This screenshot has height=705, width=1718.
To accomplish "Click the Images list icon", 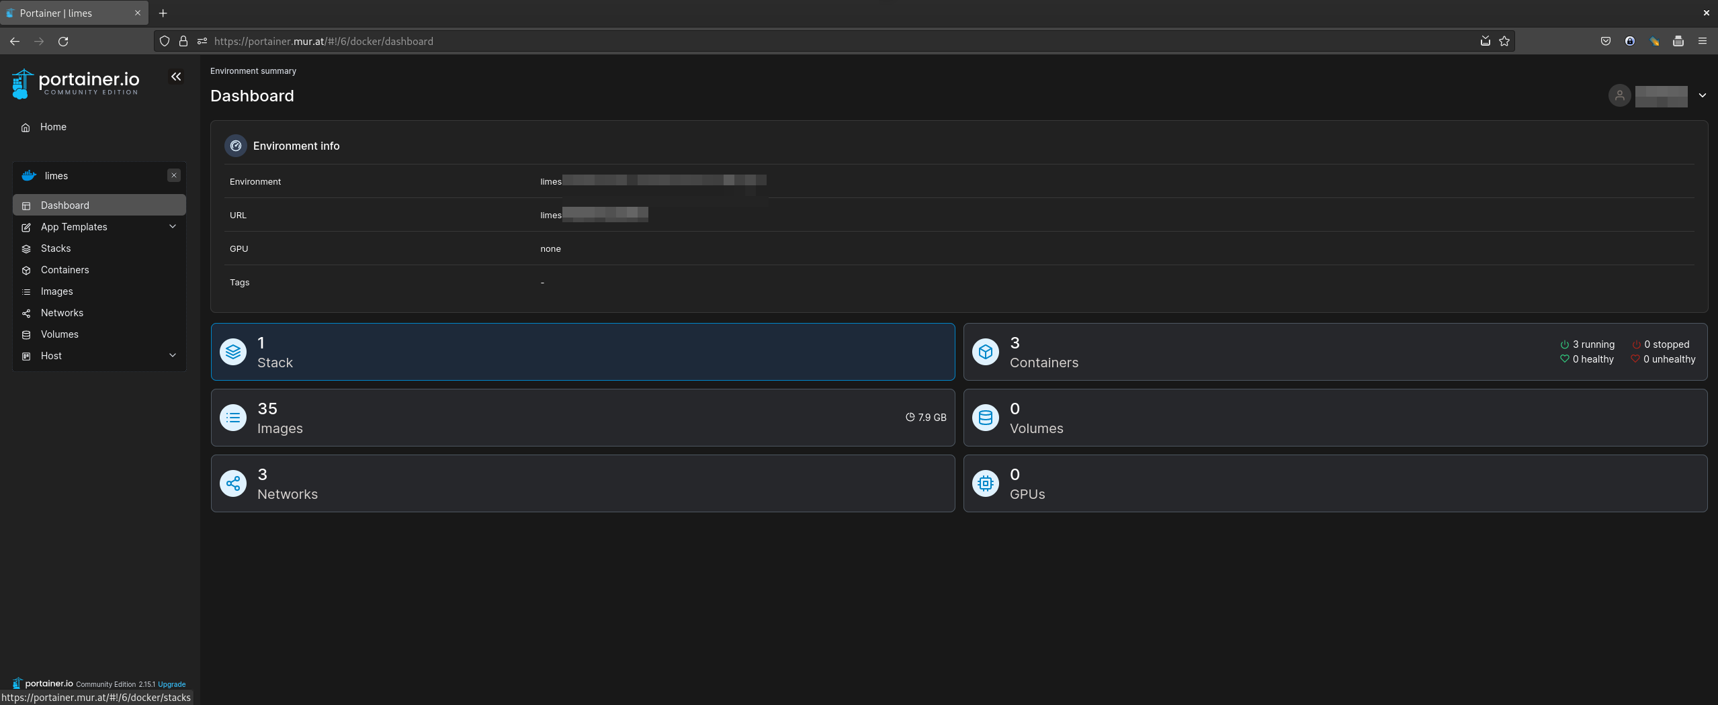I will pos(233,418).
